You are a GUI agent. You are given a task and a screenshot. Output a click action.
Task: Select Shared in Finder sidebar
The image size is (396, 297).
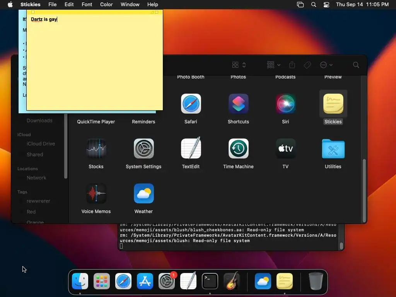point(34,155)
